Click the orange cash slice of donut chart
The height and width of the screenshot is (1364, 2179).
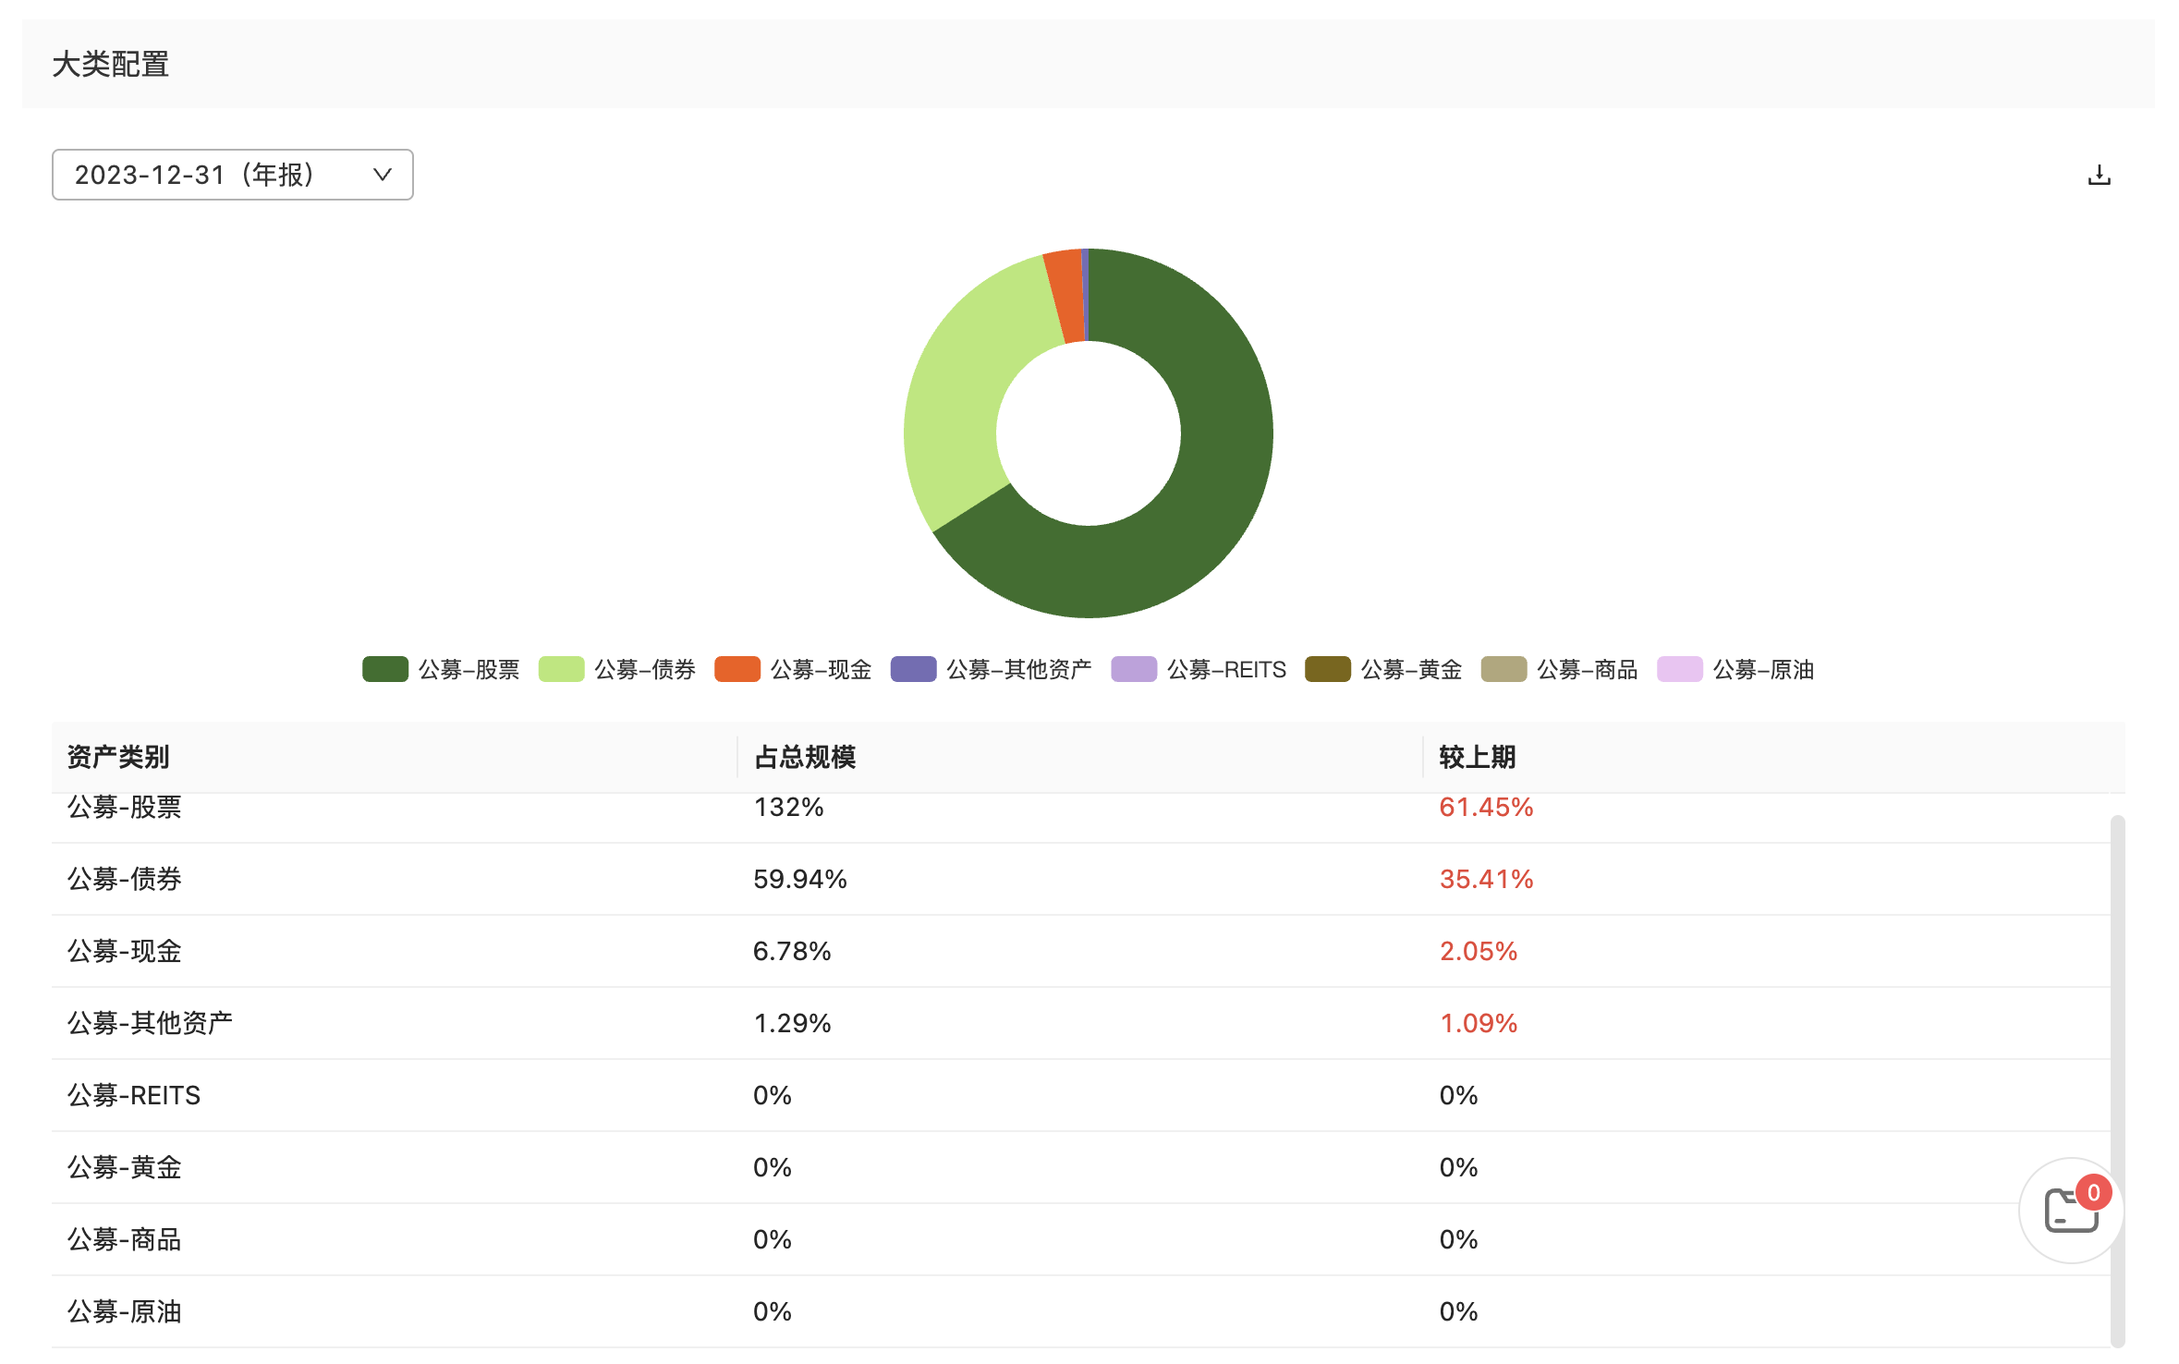1065,296
